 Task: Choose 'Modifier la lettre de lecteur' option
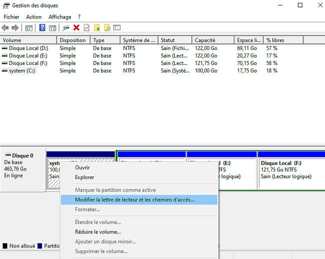click(135, 199)
